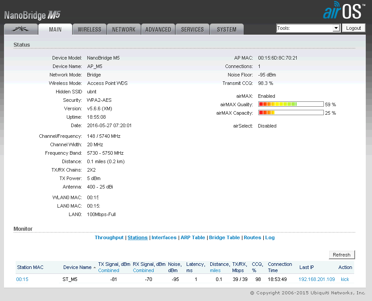Click the Last IP column header
372x301 pixels.
(307, 267)
